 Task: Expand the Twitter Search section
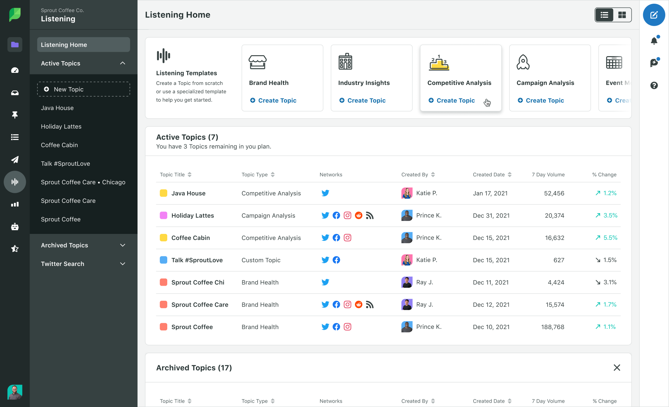[x=123, y=264]
